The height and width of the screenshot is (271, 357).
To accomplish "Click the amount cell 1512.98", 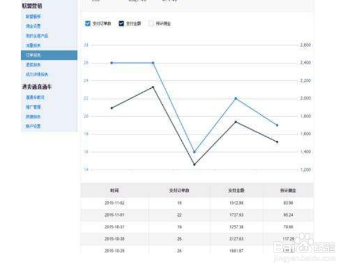I will click(236, 203).
